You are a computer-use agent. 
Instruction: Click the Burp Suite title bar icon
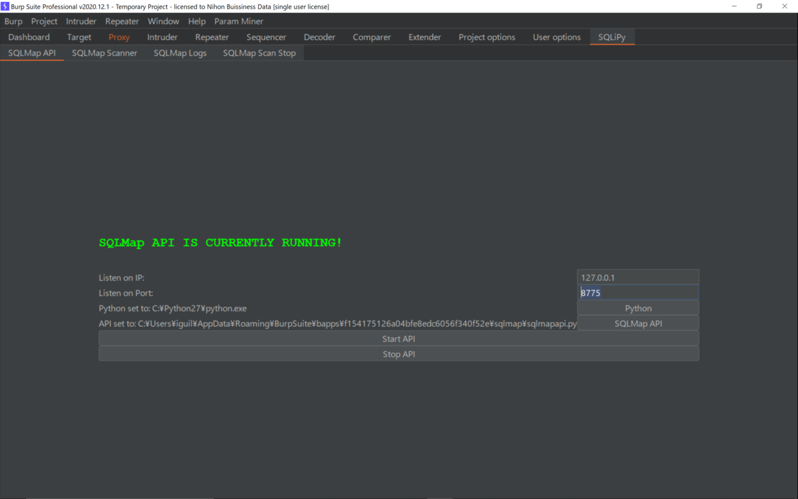[5, 6]
